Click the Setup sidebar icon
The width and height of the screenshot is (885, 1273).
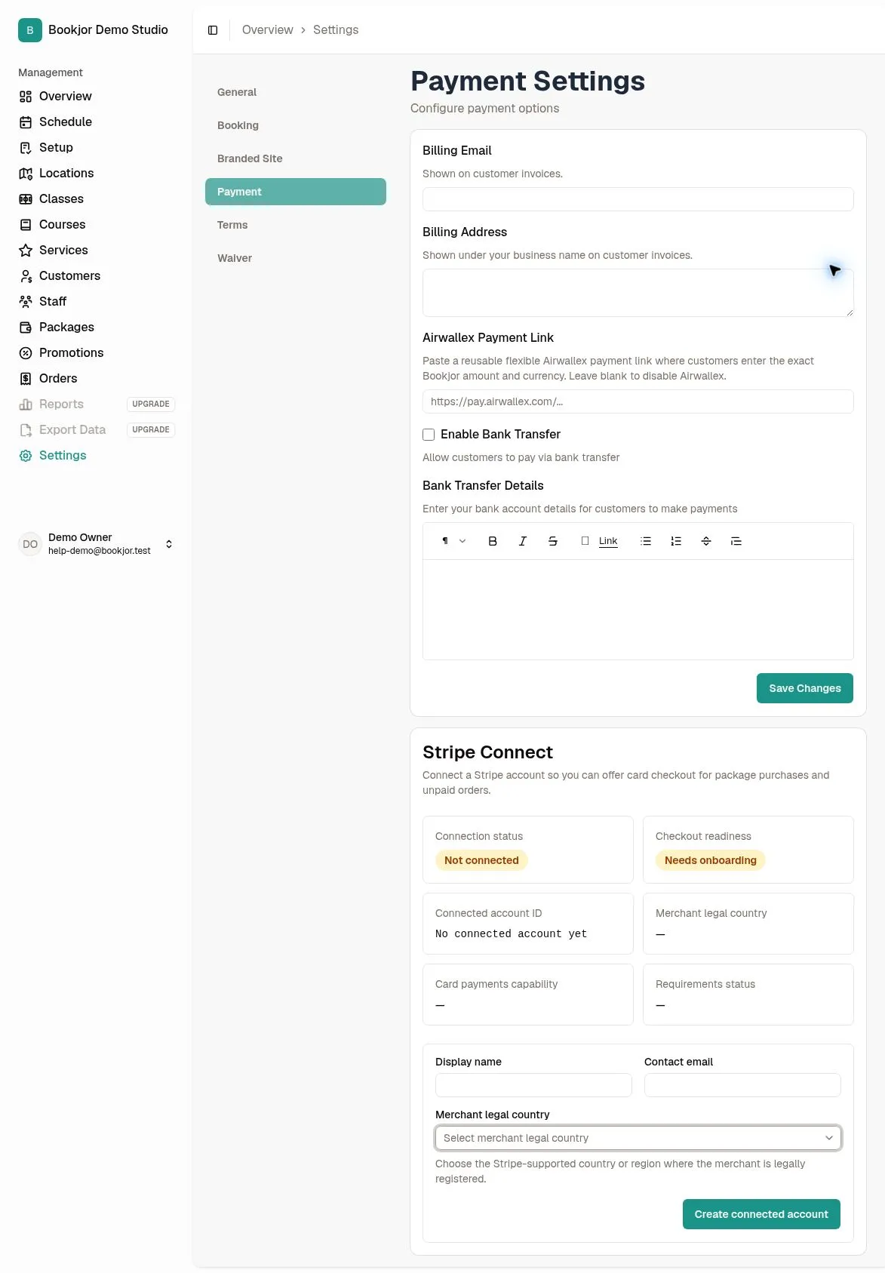pyautogui.click(x=26, y=148)
